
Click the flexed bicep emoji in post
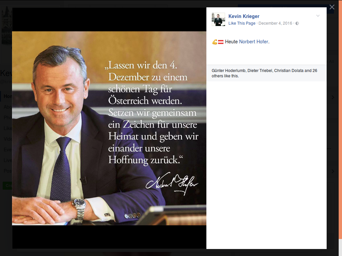point(215,42)
